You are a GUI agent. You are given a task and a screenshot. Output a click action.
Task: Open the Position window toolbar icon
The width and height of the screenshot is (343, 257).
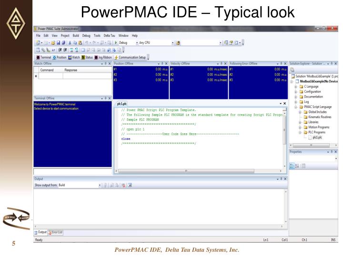pyautogui.click(x=54, y=57)
